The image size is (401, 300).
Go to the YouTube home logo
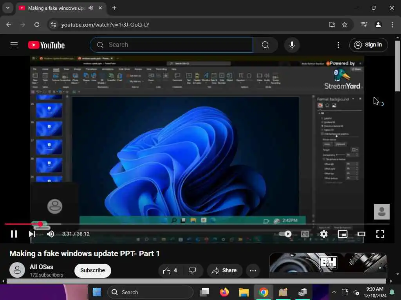pyautogui.click(x=46, y=45)
